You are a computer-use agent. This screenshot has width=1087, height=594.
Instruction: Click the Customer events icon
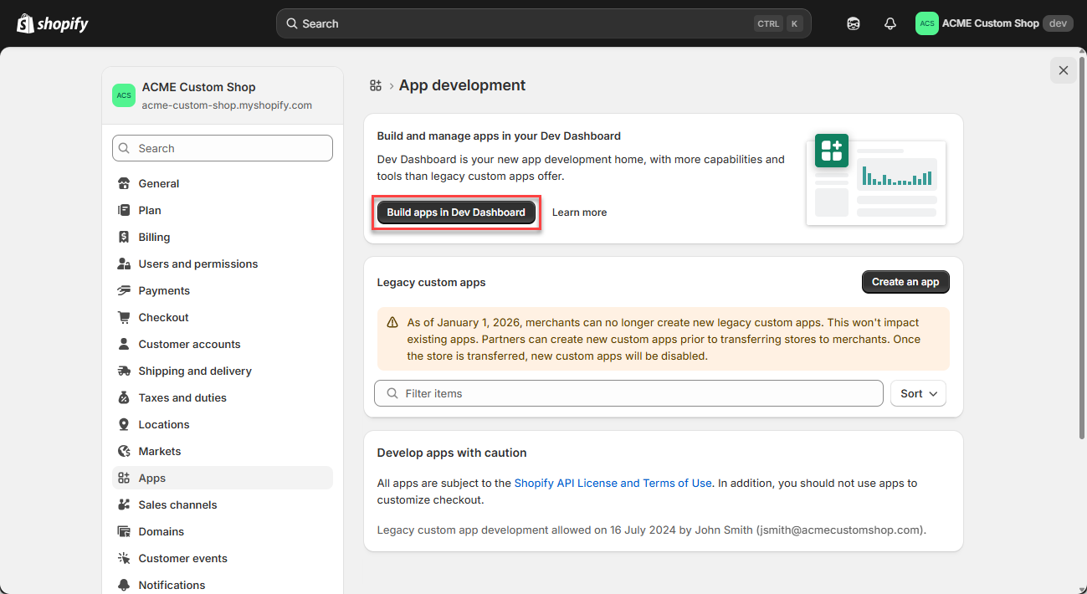pos(124,558)
